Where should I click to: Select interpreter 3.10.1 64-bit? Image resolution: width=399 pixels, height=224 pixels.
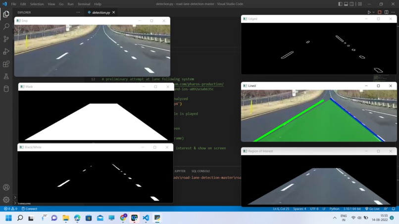(x=352, y=209)
